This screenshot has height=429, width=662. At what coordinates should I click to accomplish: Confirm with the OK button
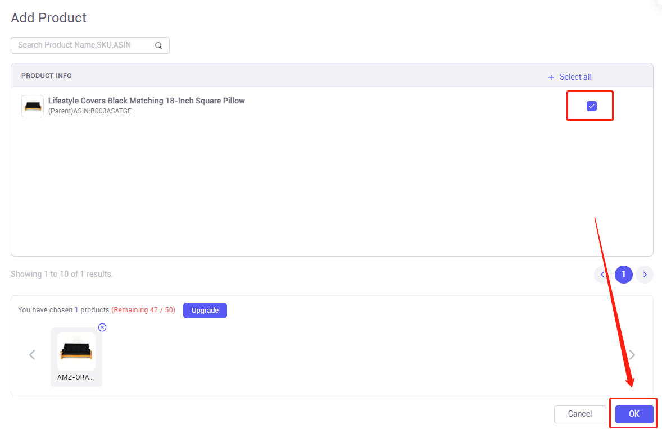coord(634,414)
